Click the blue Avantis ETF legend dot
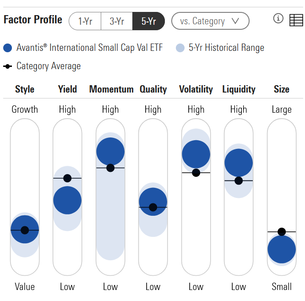This screenshot has height=301, width=305. (x=7, y=48)
